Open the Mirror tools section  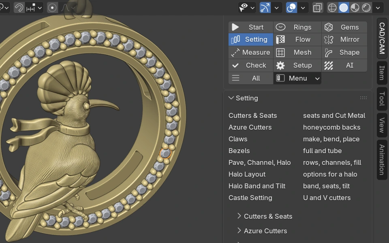[344, 39]
